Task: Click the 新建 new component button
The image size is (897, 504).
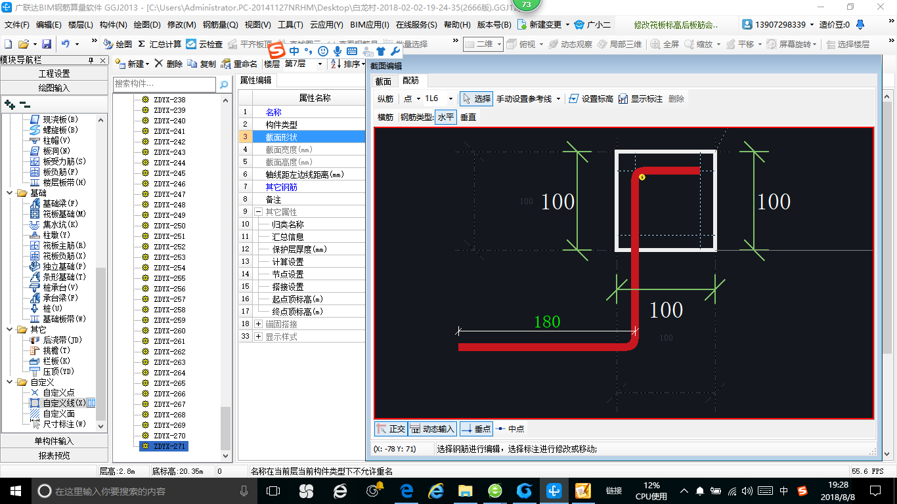Action: (132, 64)
